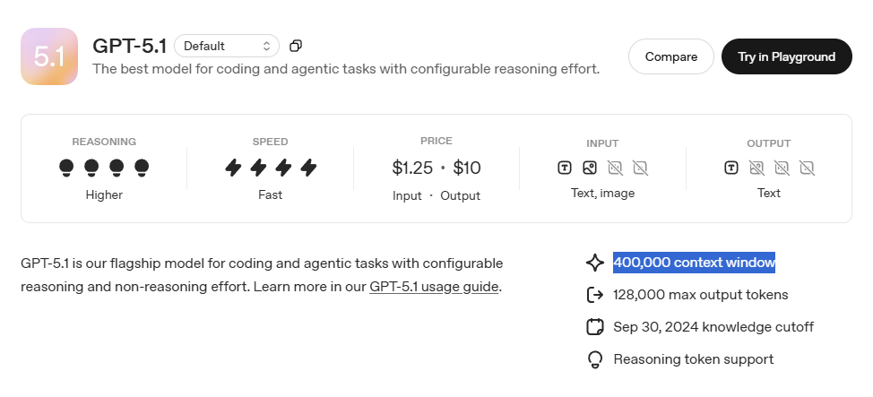This screenshot has height=397, width=873.
Task: Click the context window sparkle icon
Action: (x=594, y=263)
